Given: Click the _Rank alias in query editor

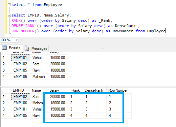Looking at the screenshot, I should click(104, 21).
